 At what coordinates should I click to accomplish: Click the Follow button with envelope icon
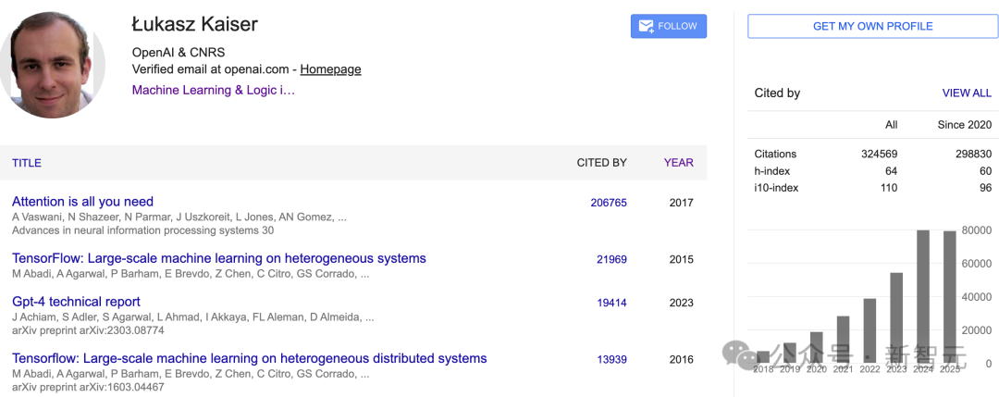coord(668,26)
